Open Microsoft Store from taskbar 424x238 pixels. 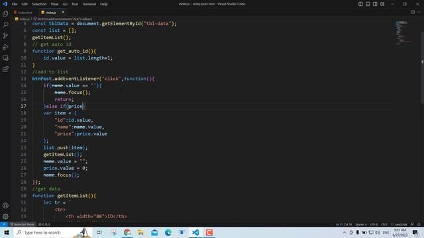point(182,232)
